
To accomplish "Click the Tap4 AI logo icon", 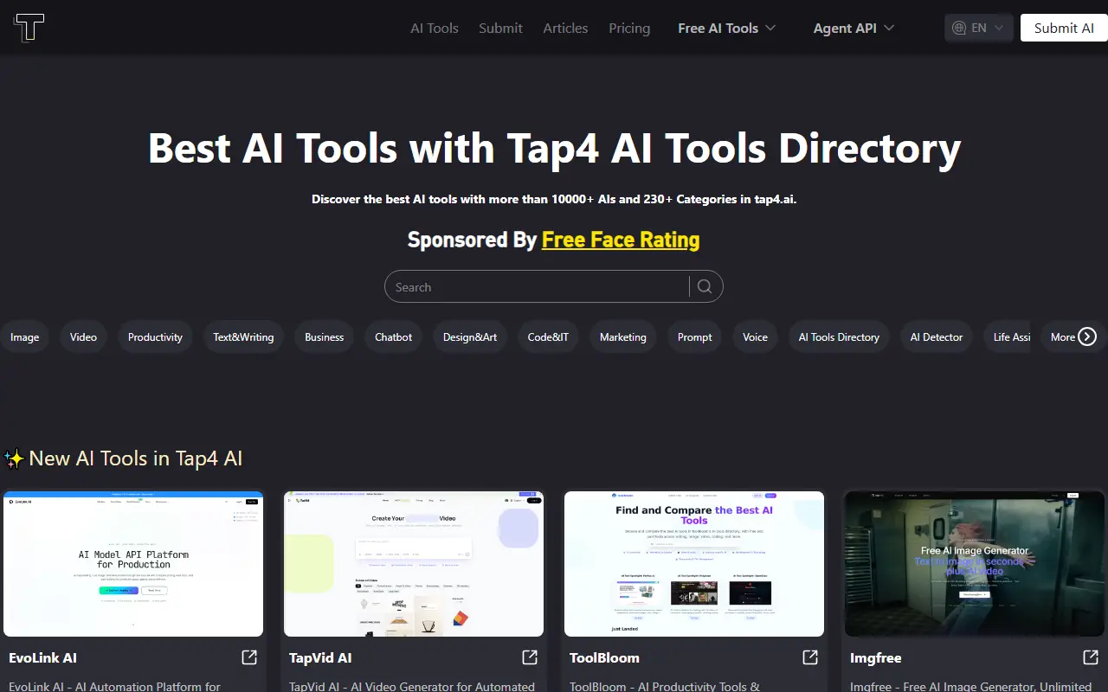I will (x=29, y=28).
